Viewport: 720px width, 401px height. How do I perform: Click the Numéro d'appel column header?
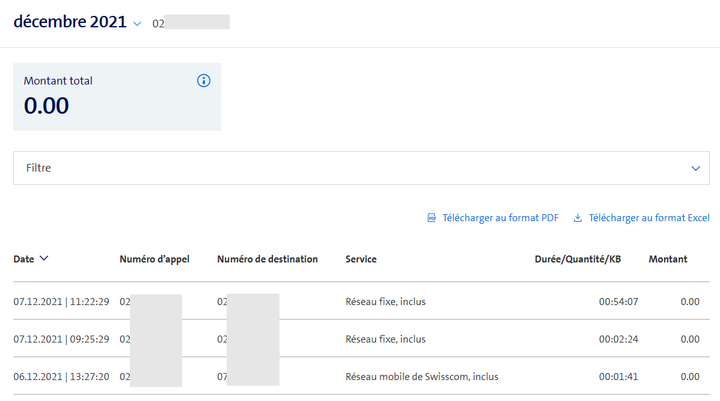(x=155, y=259)
